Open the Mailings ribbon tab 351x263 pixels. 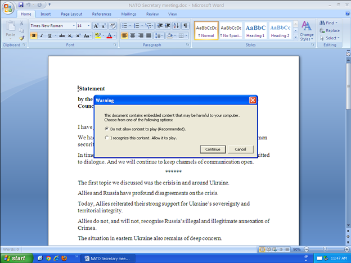point(129,13)
